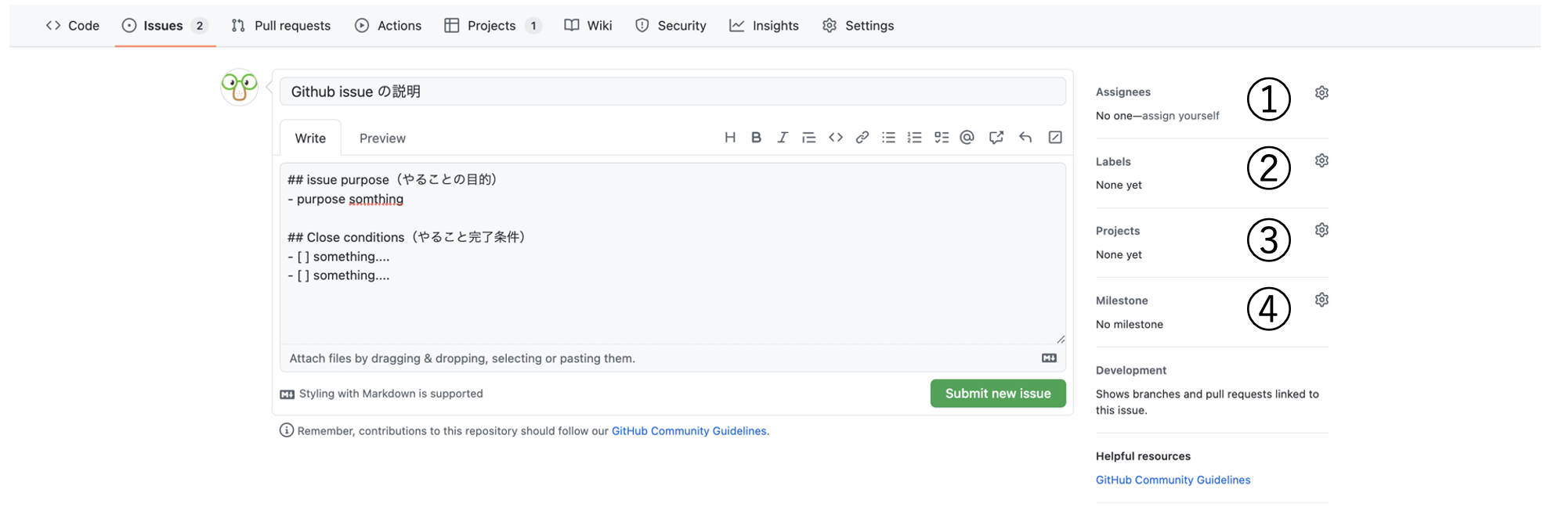Click the Submit new issue button
Viewport: 1551px width, 518px height.
(x=997, y=394)
